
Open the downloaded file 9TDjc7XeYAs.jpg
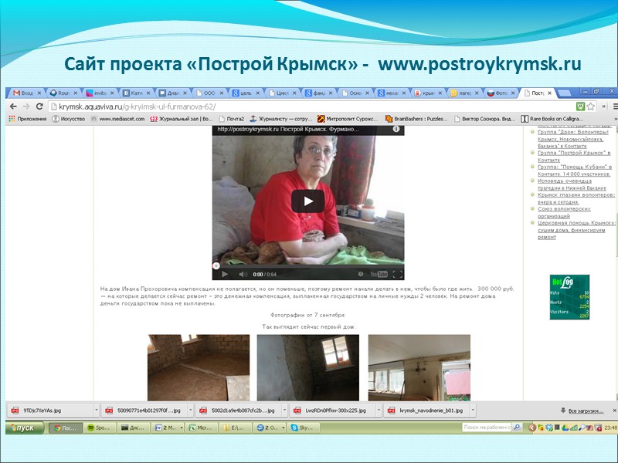click(49, 411)
